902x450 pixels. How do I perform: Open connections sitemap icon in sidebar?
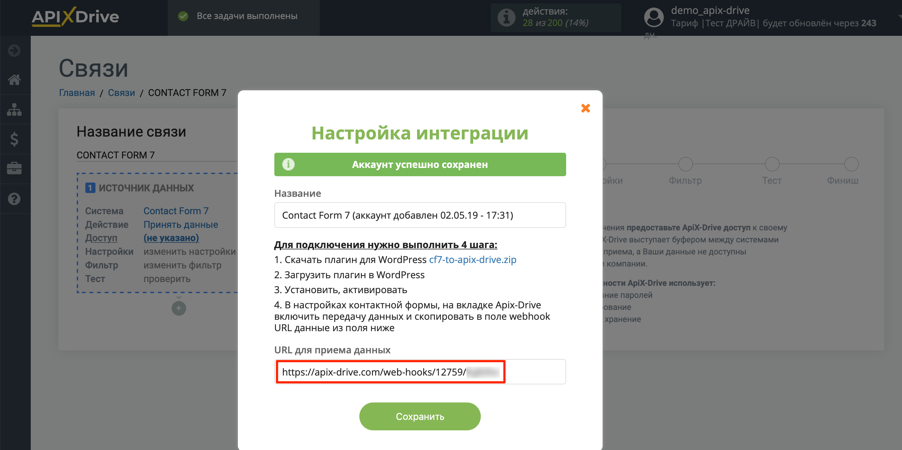point(14,110)
